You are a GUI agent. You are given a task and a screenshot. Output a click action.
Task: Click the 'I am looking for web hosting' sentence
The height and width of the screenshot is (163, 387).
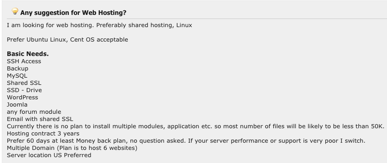pyautogui.click(x=50, y=25)
